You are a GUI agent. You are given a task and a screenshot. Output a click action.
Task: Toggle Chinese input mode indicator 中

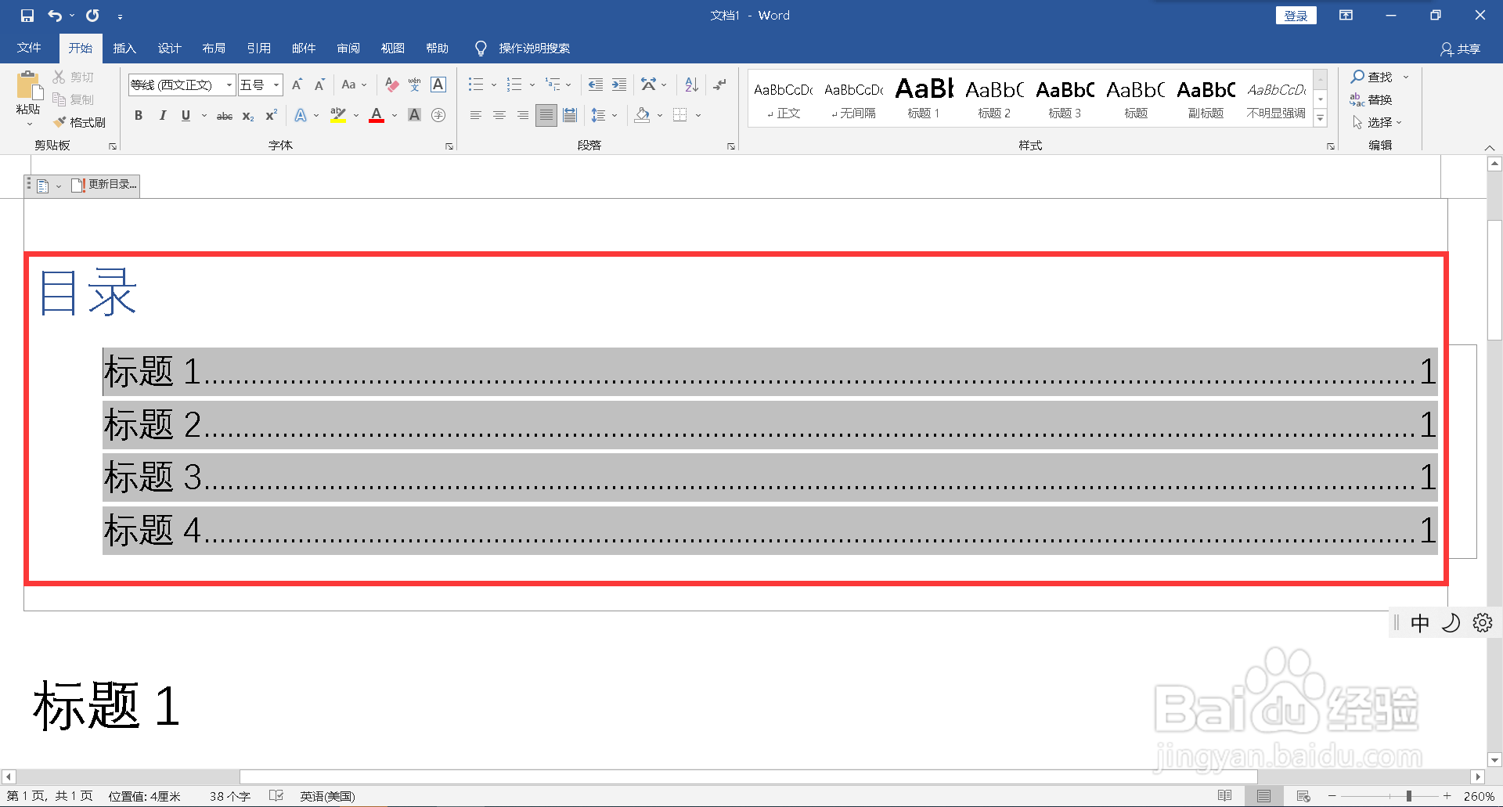[1420, 623]
